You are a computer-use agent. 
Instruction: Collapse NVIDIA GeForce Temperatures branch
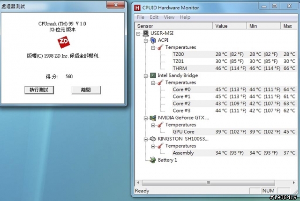point(153,125)
